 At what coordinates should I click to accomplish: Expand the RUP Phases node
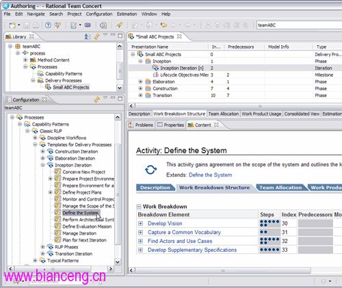tap(42, 247)
